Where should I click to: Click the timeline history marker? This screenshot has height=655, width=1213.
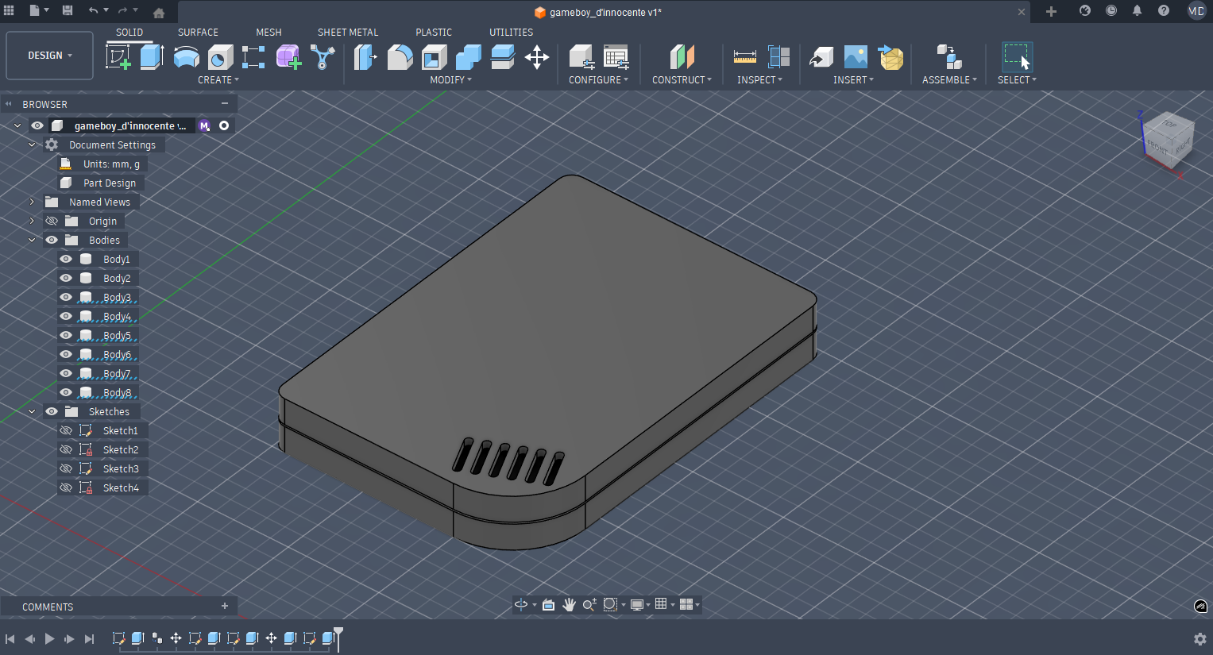338,634
